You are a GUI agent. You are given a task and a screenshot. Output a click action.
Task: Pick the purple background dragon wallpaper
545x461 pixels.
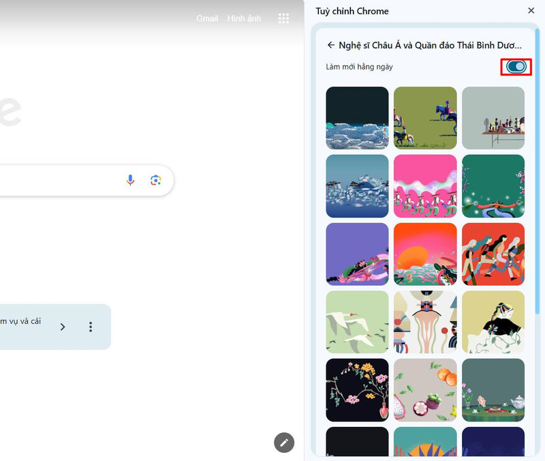[357, 254]
